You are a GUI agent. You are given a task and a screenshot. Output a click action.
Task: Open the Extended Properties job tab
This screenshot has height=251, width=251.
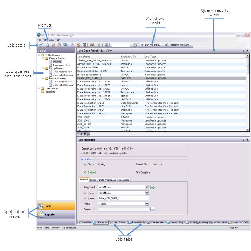pyautogui.click(x=137, y=223)
